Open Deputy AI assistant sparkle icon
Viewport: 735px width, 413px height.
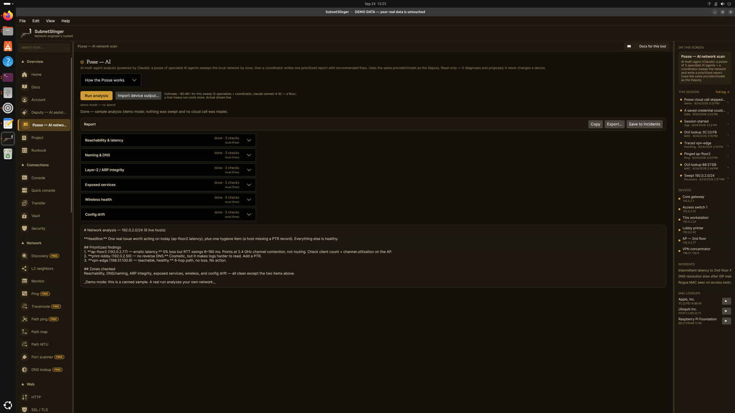[24, 112]
